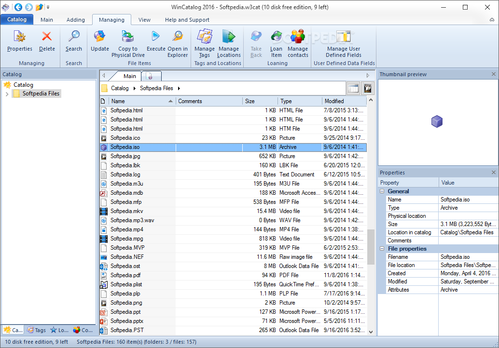
Task: Select the Softpedia.log row
Action: (233, 174)
